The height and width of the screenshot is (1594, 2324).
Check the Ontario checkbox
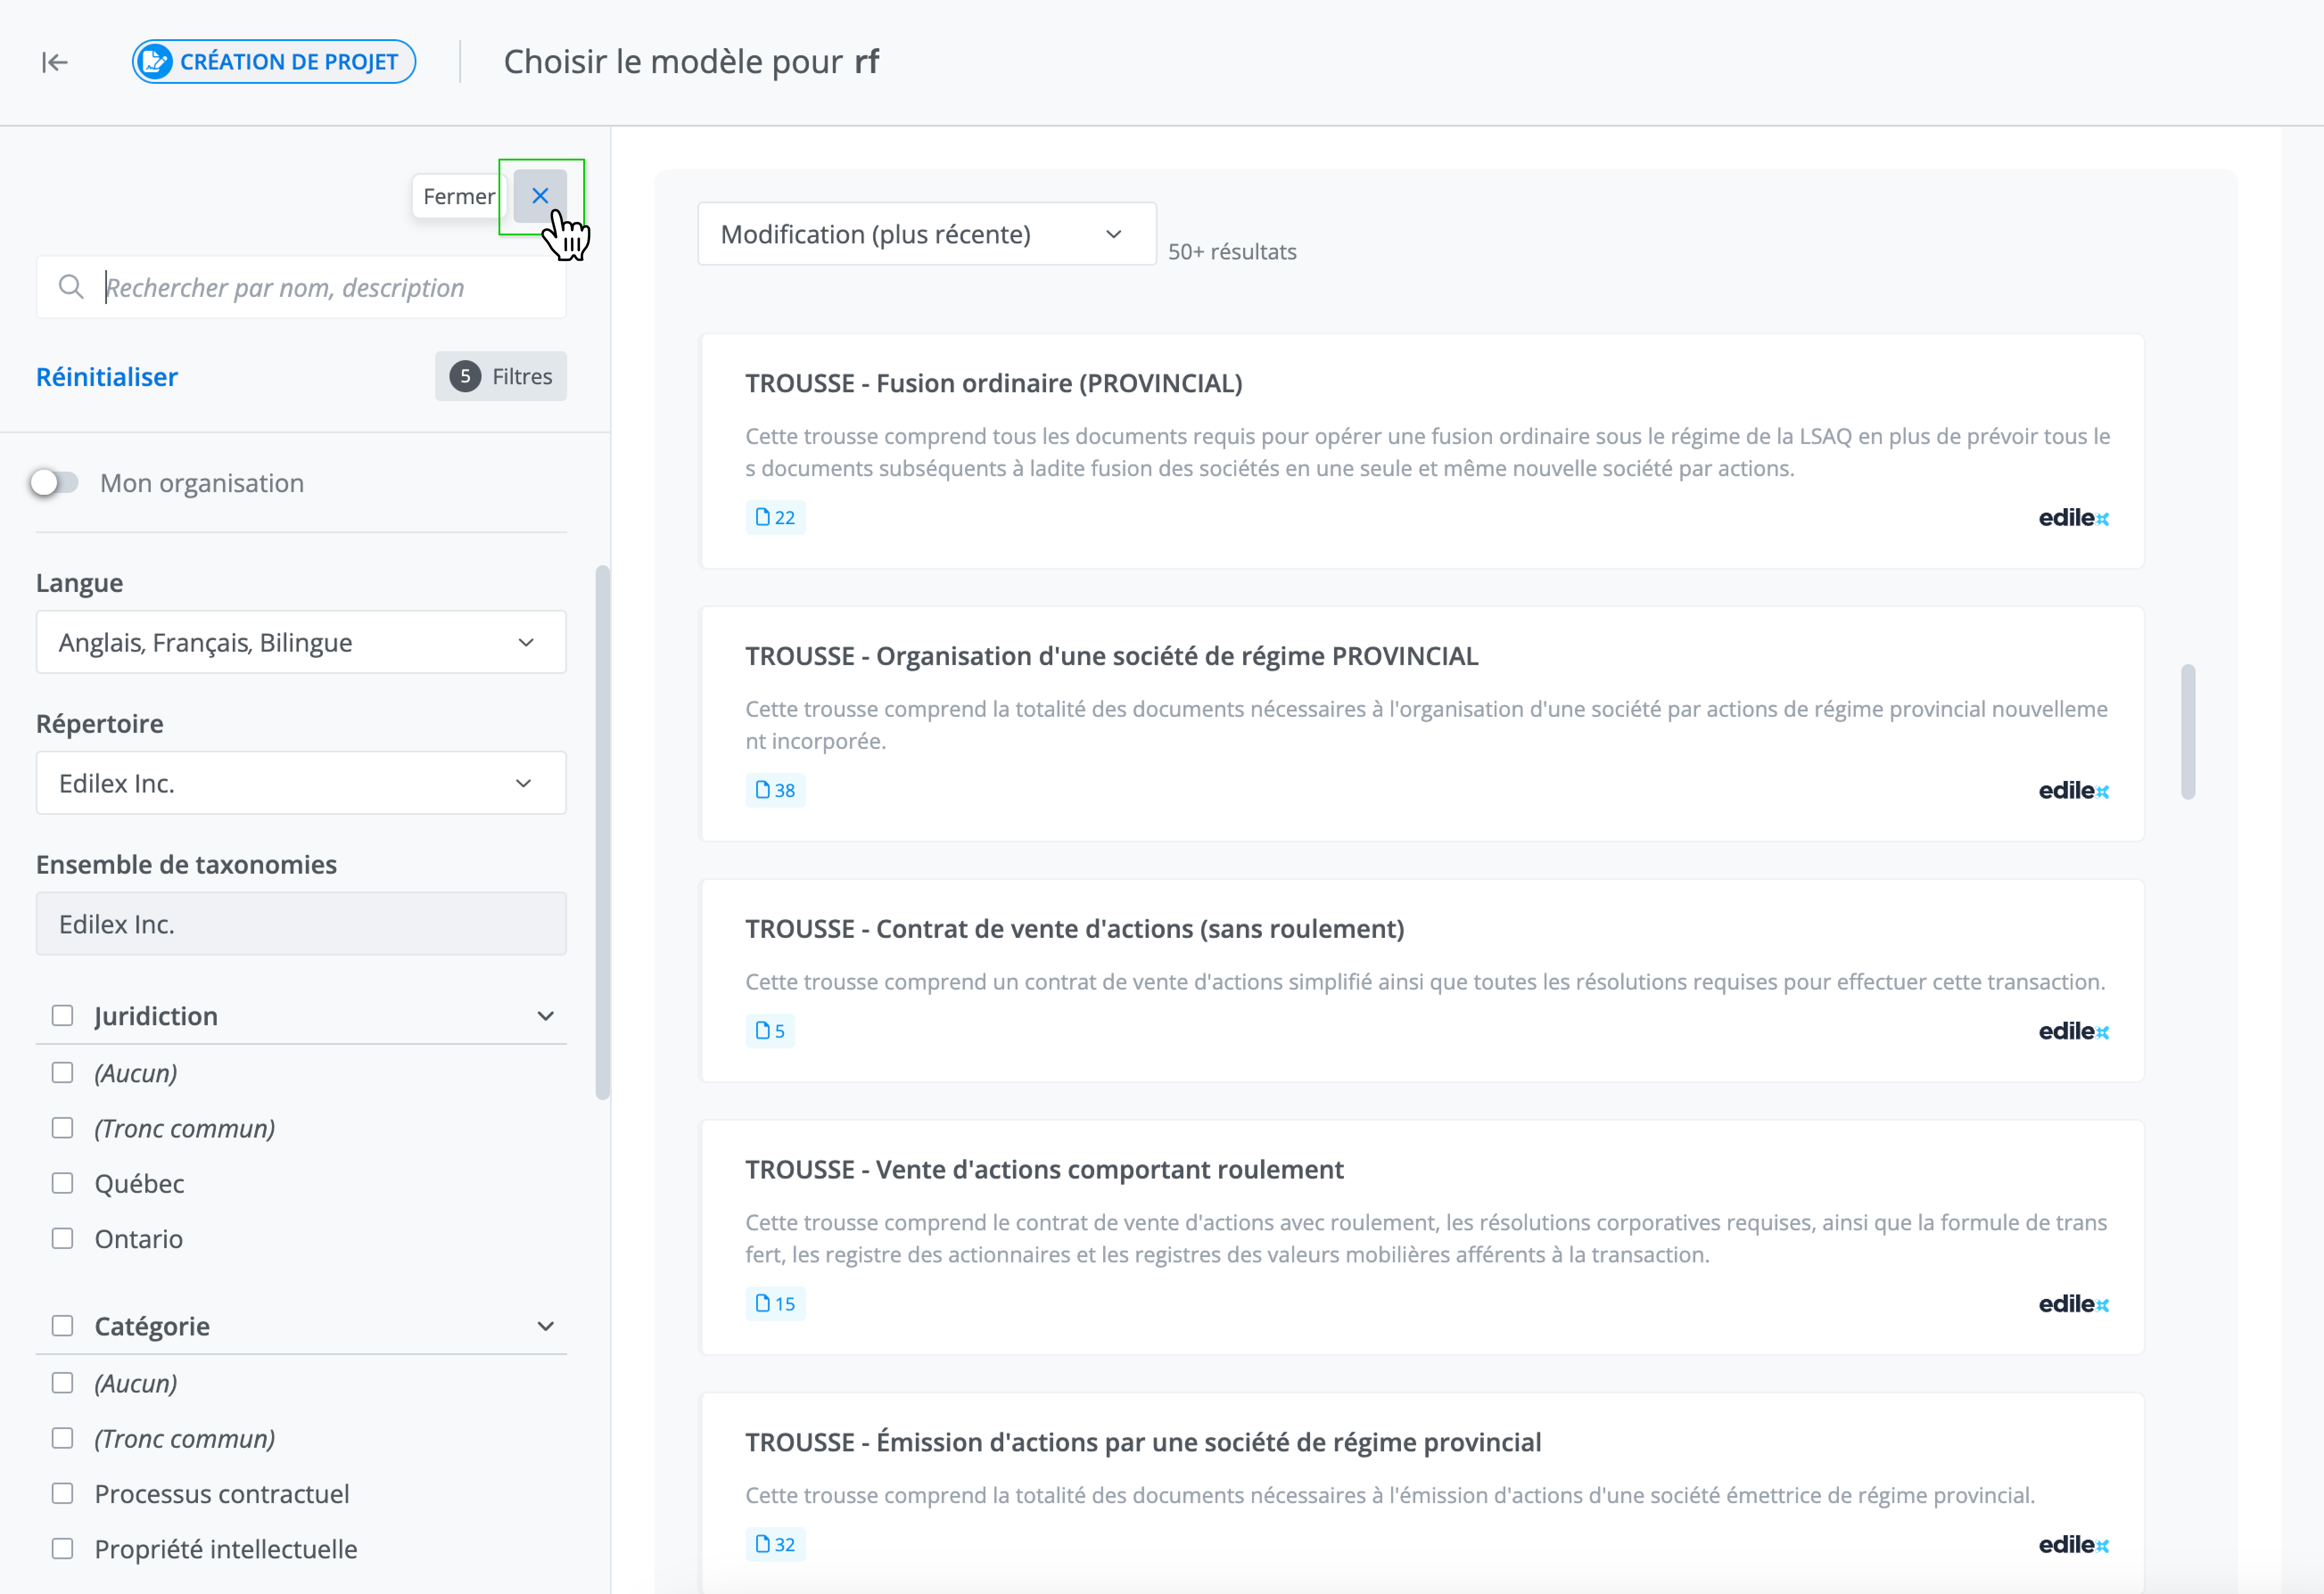pos(63,1239)
